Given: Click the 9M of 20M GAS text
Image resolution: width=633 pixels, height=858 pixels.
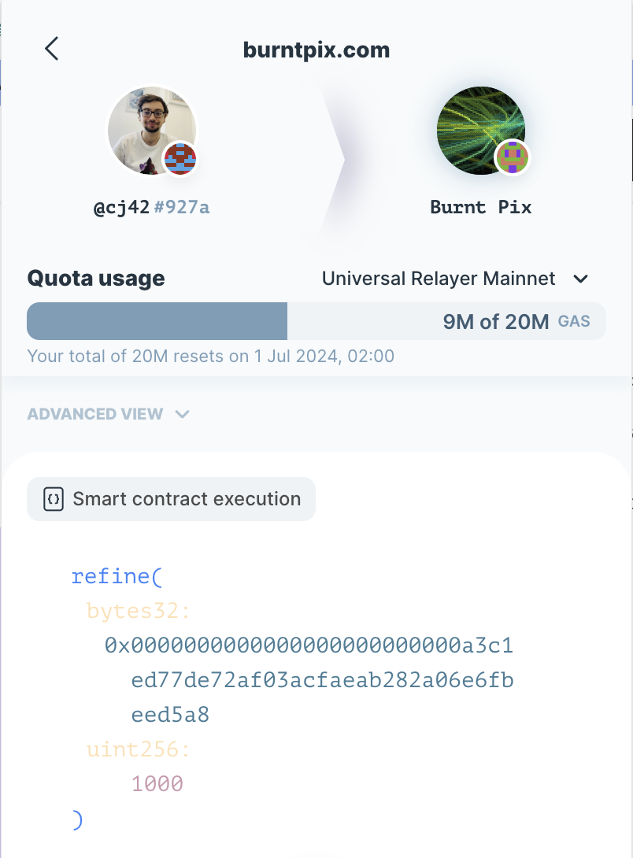Looking at the screenshot, I should [x=496, y=321].
